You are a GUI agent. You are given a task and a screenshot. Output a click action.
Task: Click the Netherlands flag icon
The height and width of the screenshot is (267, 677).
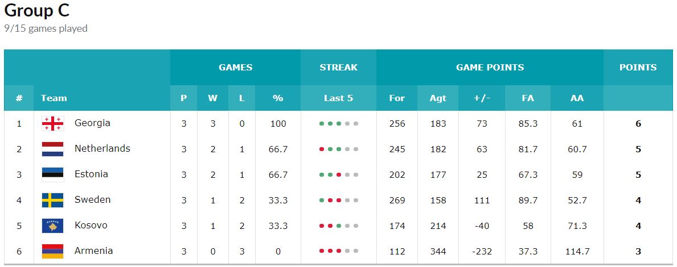(53, 149)
